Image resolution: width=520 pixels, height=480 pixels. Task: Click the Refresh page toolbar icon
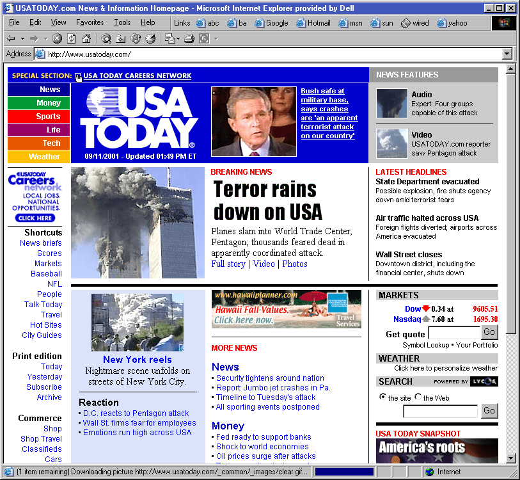72,39
